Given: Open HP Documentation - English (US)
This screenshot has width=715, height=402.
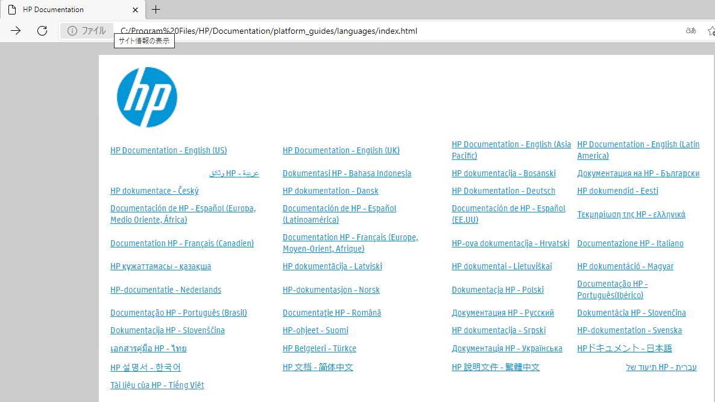Looking at the screenshot, I should [169, 150].
